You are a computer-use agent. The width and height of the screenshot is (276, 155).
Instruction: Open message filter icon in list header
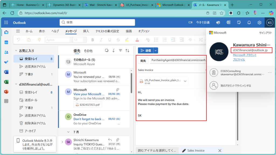(120, 51)
